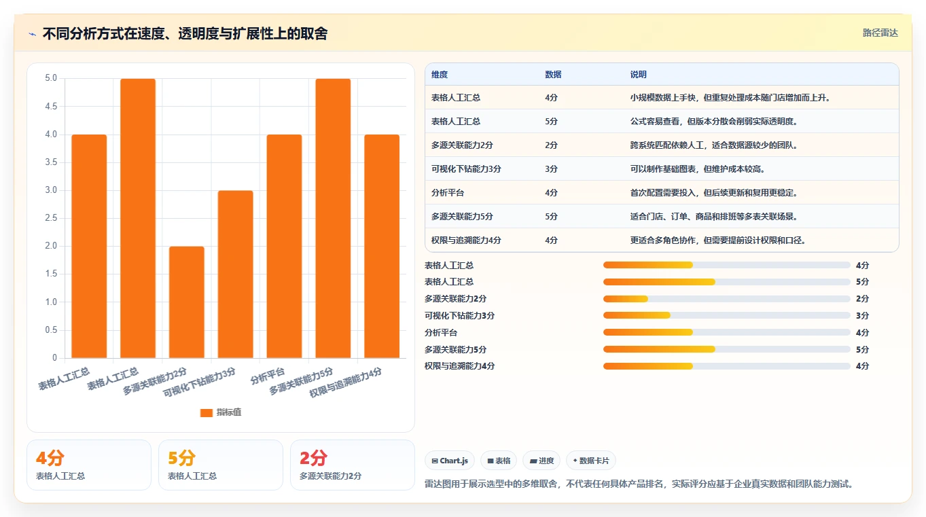
Task: Click the 4分 summary card
Action: point(89,465)
